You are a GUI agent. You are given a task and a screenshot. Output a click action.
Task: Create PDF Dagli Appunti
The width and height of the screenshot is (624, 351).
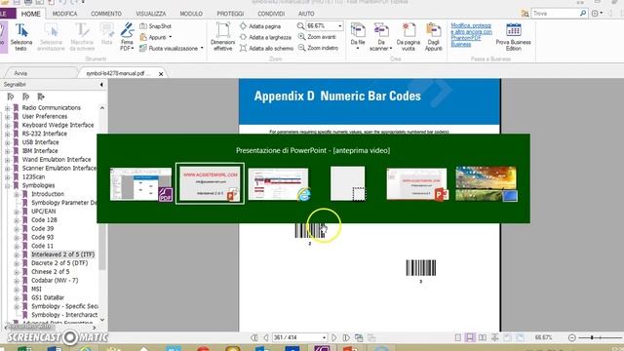point(433,37)
